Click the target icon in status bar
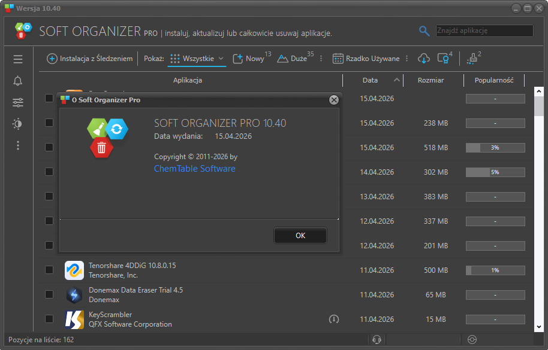Image resolution: width=548 pixels, height=350 pixels. (x=472, y=340)
